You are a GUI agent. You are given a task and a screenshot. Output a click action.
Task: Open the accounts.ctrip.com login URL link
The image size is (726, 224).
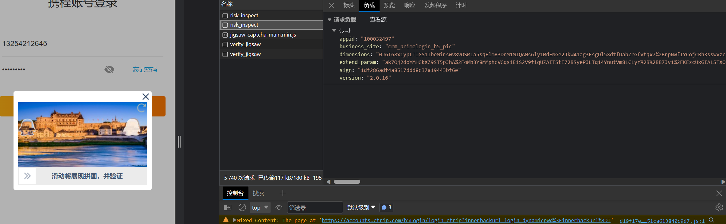click(466, 220)
